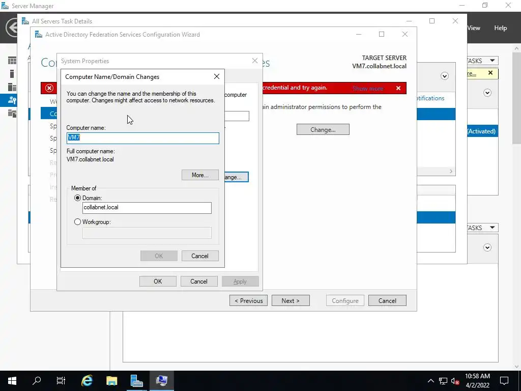Dismiss the red error banner
Screen dimensions: 521x391
click(x=398, y=88)
